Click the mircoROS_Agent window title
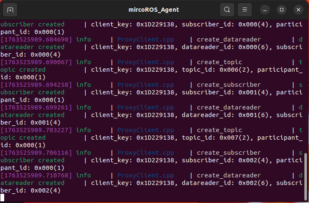 (154, 10)
